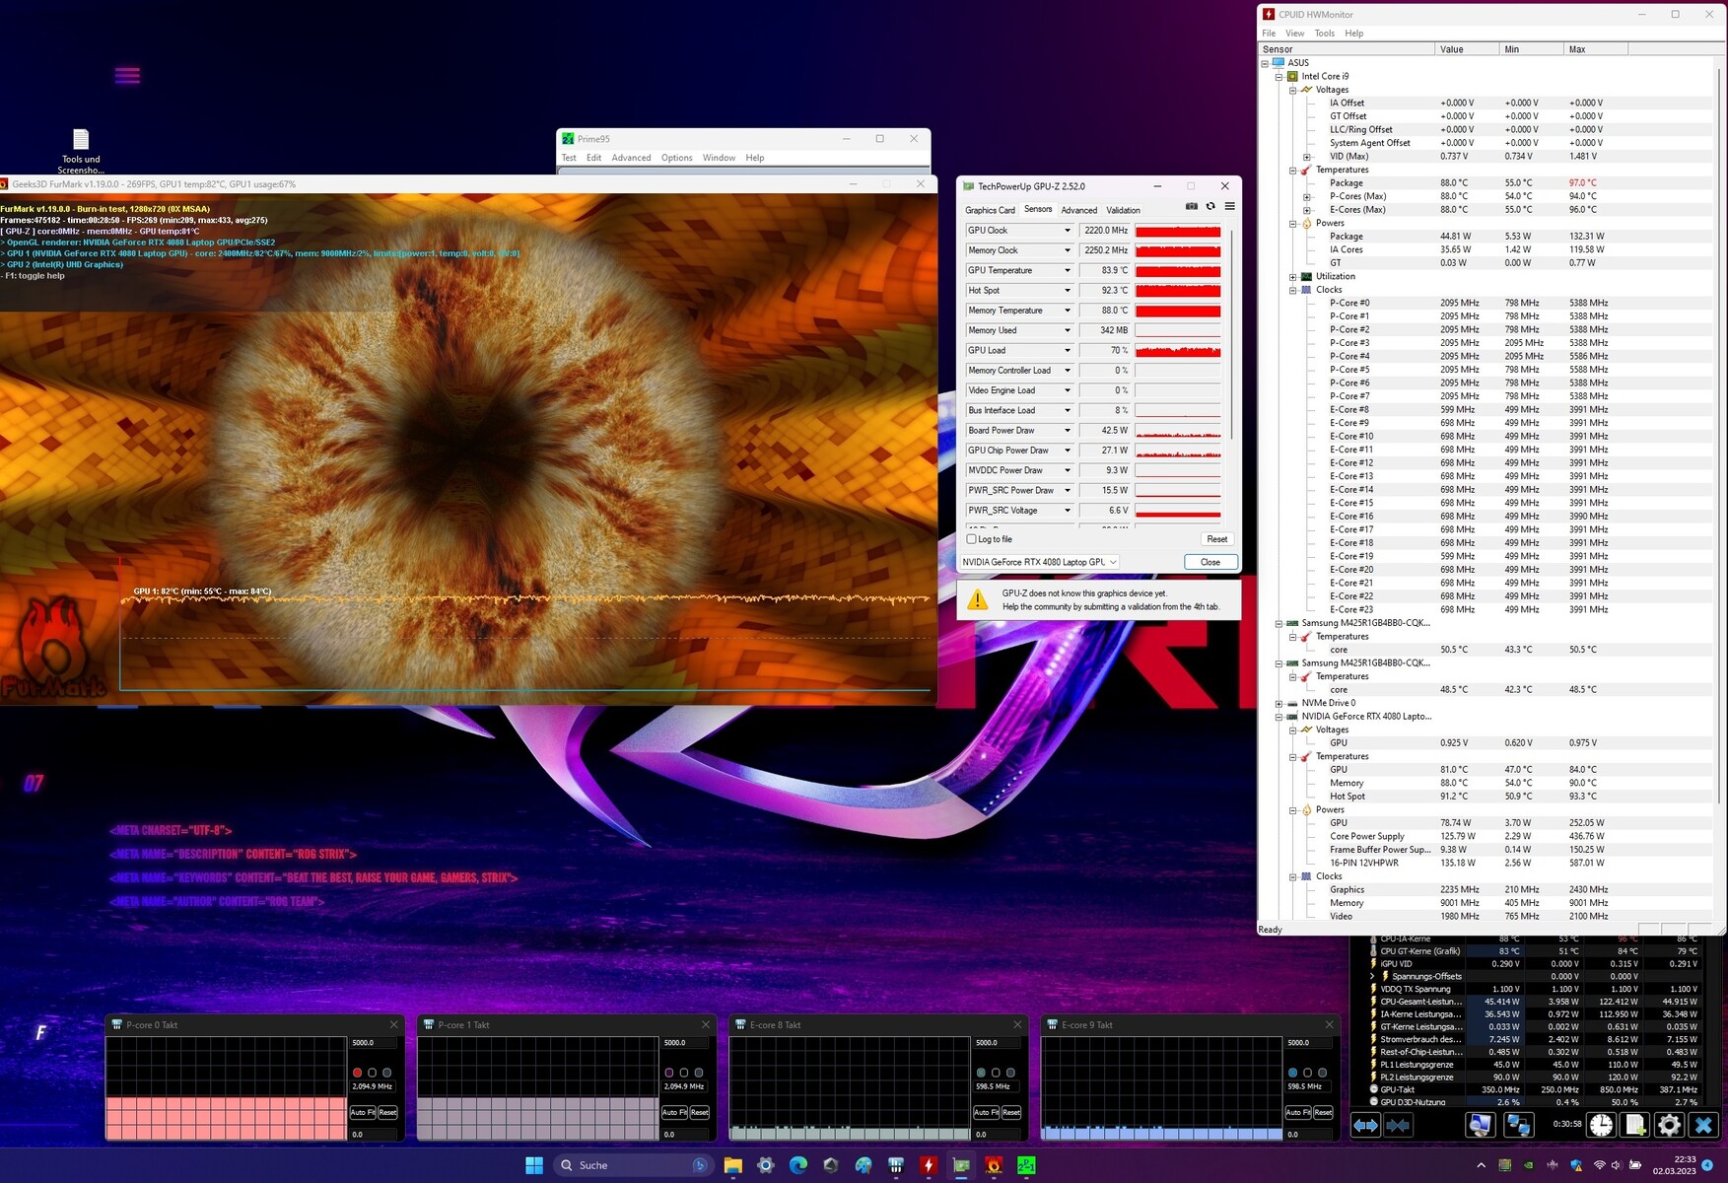This screenshot has width=1728, height=1183.
Task: Collapse Intel Core i9 node in HWMonitor
Action: 1279,76
